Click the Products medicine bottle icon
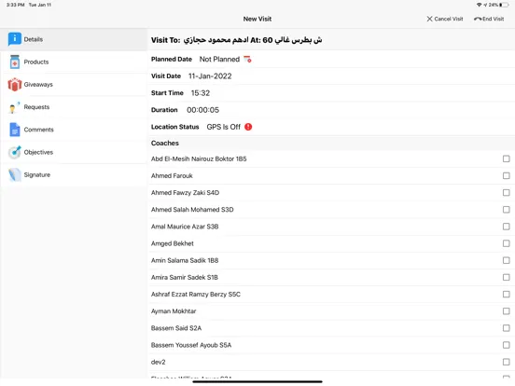This screenshot has width=515, height=386. pos(14,62)
